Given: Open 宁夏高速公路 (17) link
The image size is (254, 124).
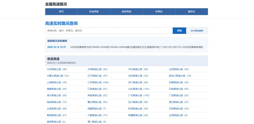Looking at the screenshot, I should (97, 115).
